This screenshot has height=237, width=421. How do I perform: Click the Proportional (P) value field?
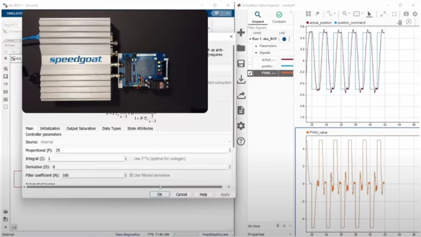click(141, 150)
